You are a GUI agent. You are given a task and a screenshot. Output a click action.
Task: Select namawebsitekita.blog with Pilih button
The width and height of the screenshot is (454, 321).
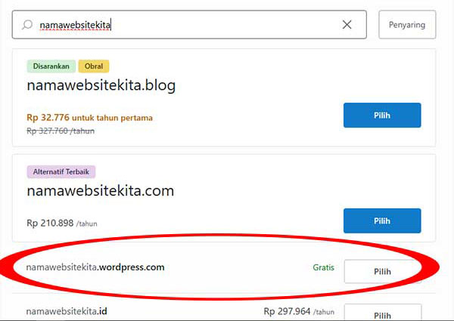(382, 116)
